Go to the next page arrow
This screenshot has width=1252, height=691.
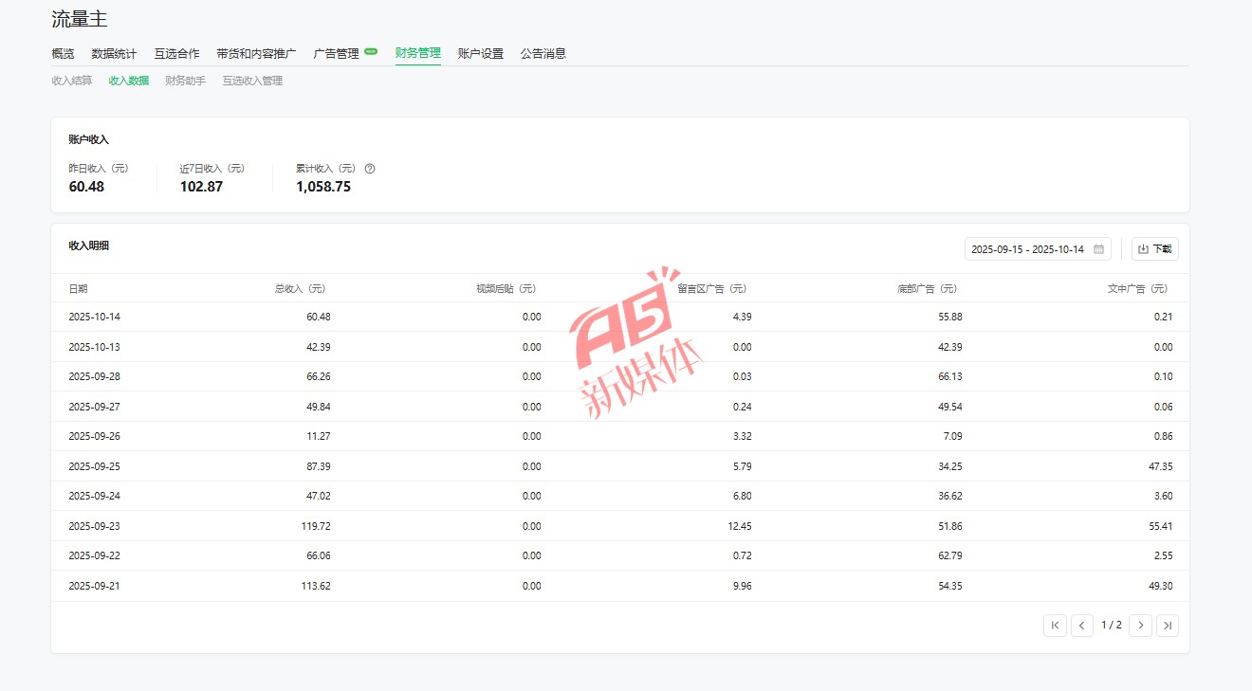[x=1140, y=626]
